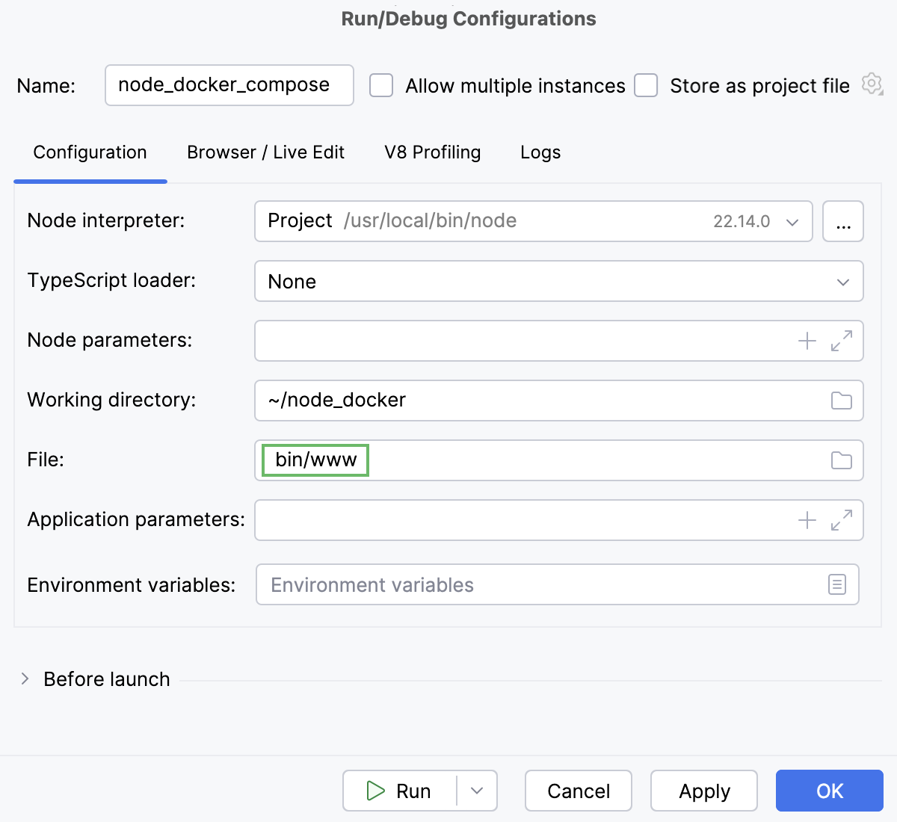Cancel the Run/Debug Configurations dialog
This screenshot has width=897, height=822.
[x=578, y=791]
